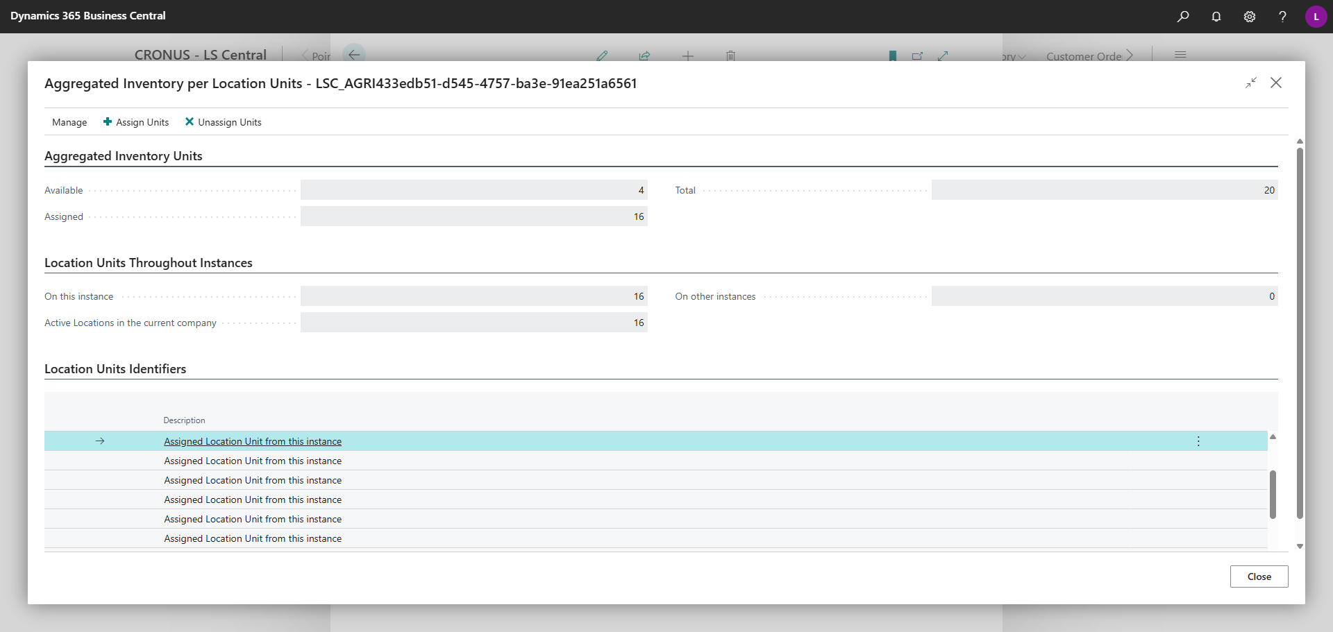This screenshot has height=632, width=1333.
Task: Click the Available units field
Action: coord(473,190)
